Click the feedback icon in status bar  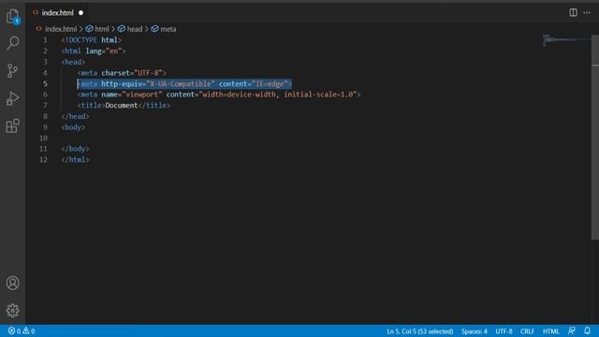(572, 330)
